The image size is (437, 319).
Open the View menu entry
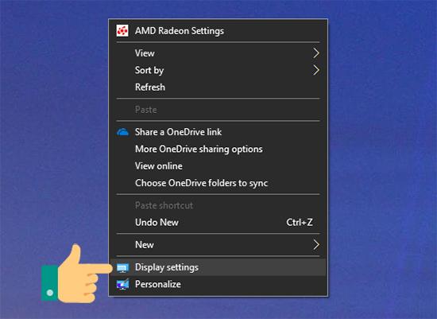[x=218, y=53]
